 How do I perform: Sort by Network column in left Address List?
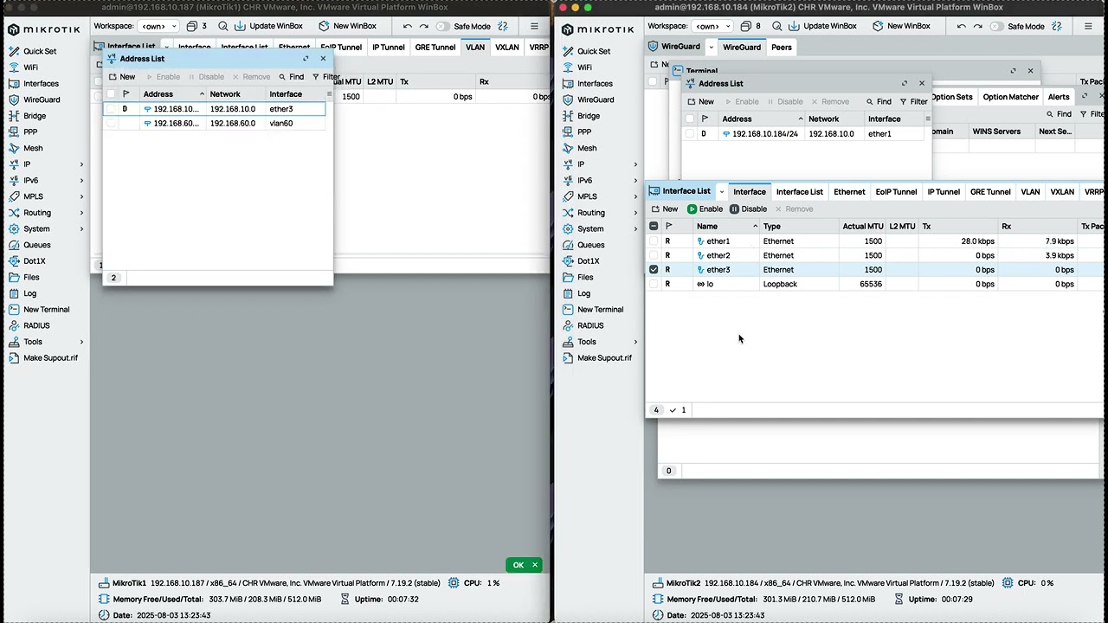(236, 93)
